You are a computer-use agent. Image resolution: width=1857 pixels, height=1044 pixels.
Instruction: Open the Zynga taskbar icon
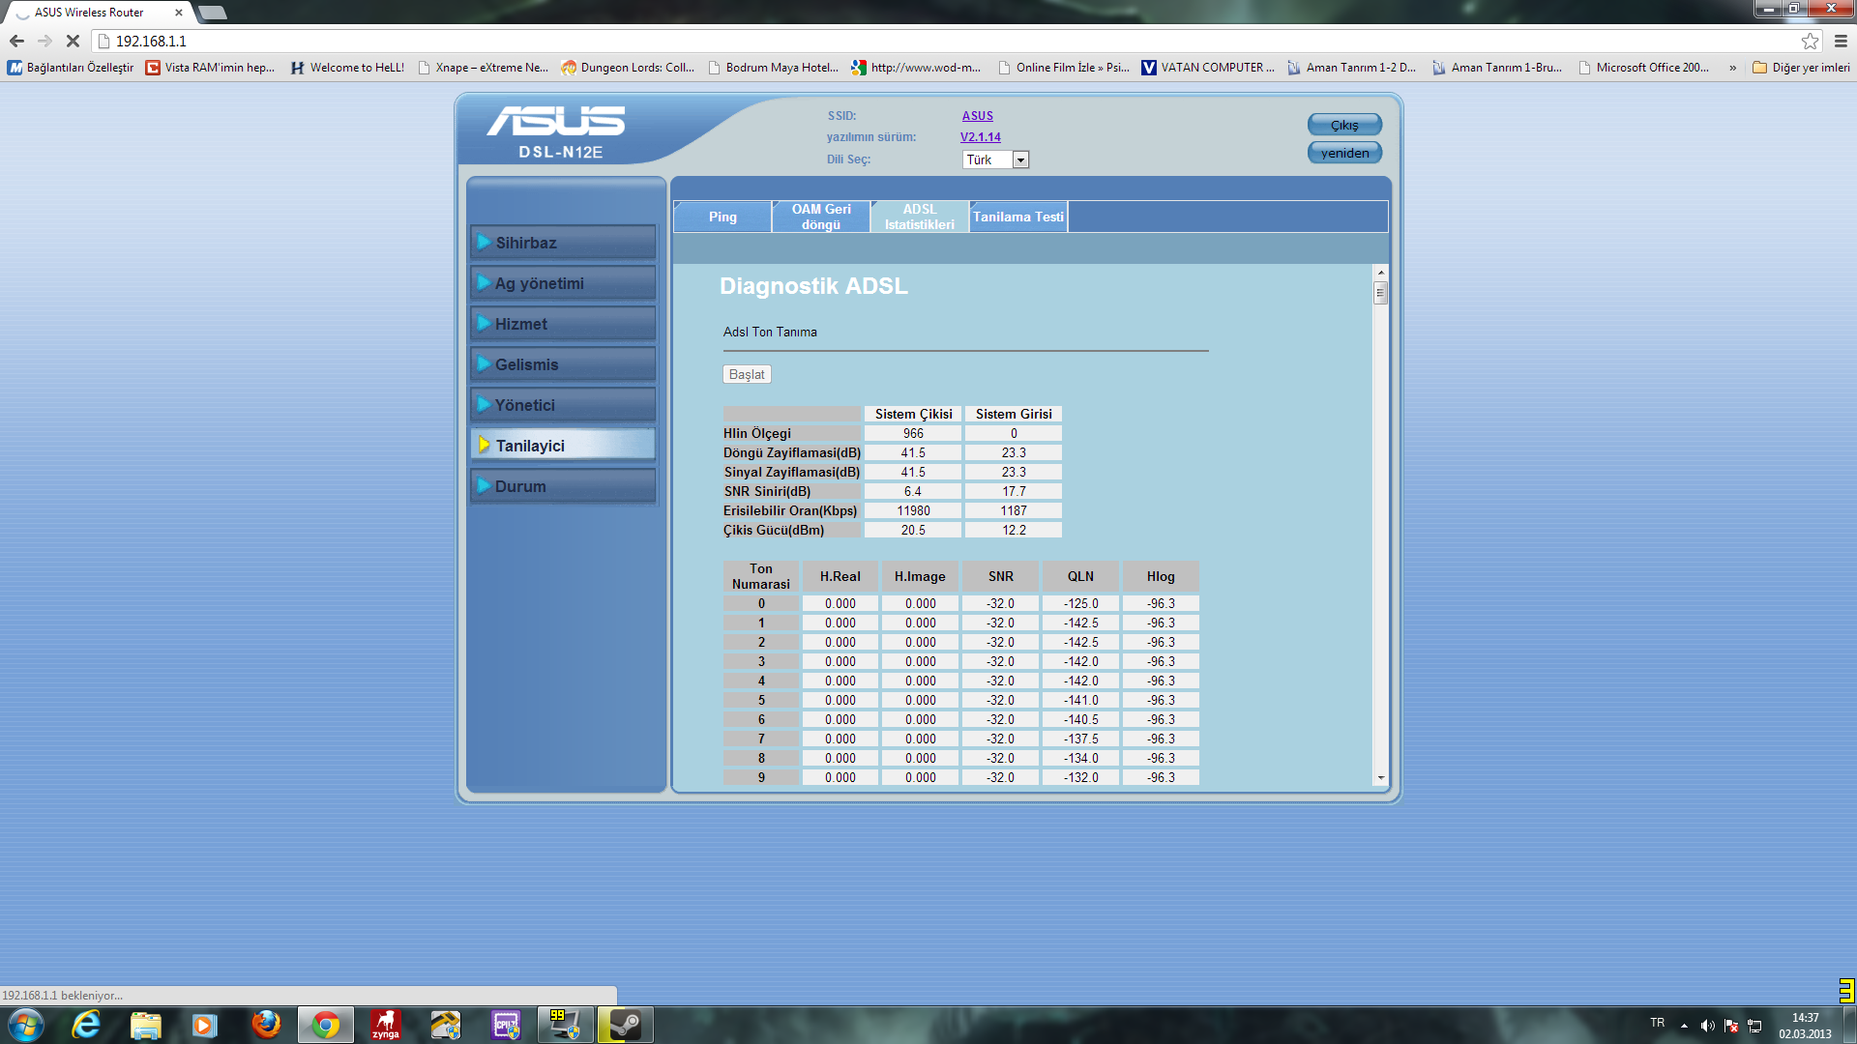[386, 1025]
